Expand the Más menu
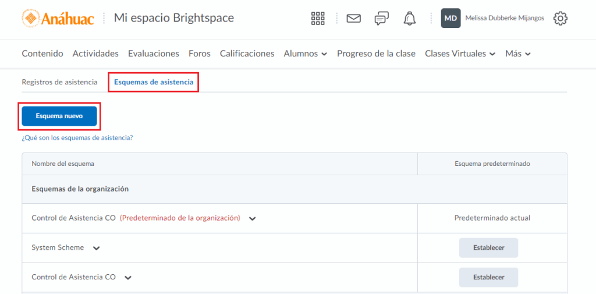Image resolution: width=596 pixels, height=294 pixels. tap(518, 54)
